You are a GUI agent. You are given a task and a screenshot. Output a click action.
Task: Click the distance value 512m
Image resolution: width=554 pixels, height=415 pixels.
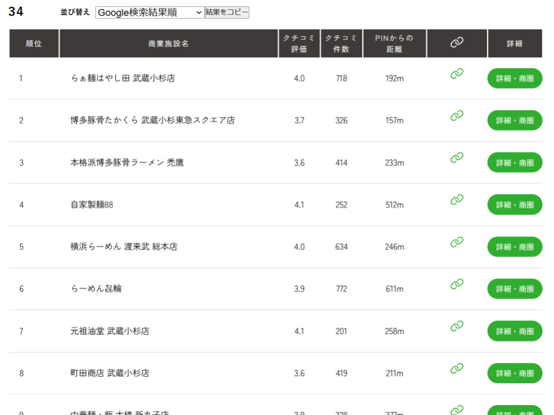(394, 205)
